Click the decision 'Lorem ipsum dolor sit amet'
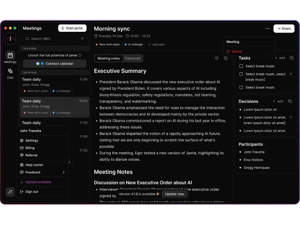Screen dimensions: 300x225 (x=265, y=131)
